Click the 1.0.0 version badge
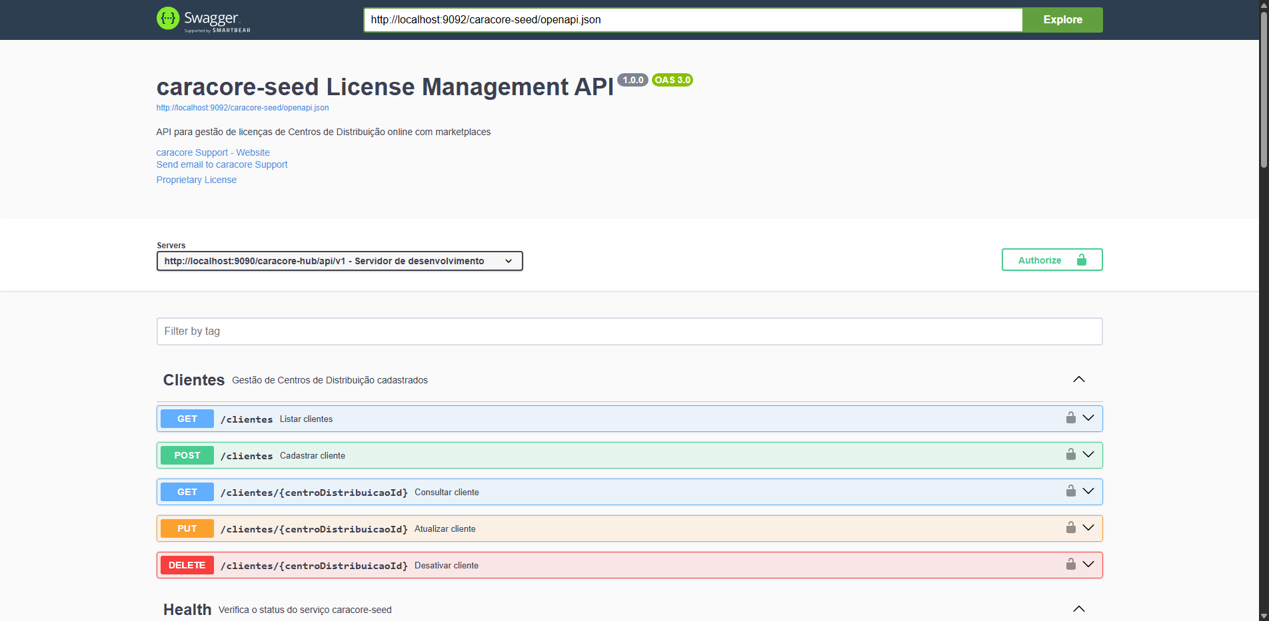This screenshot has width=1269, height=621. 633,80
